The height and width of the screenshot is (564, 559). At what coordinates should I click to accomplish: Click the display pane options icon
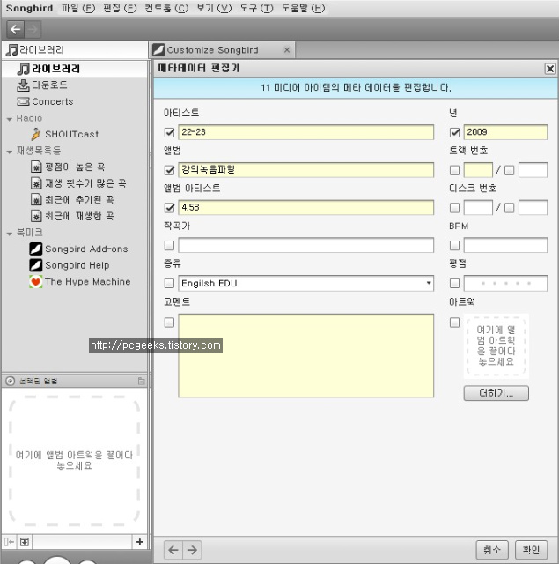point(141,381)
